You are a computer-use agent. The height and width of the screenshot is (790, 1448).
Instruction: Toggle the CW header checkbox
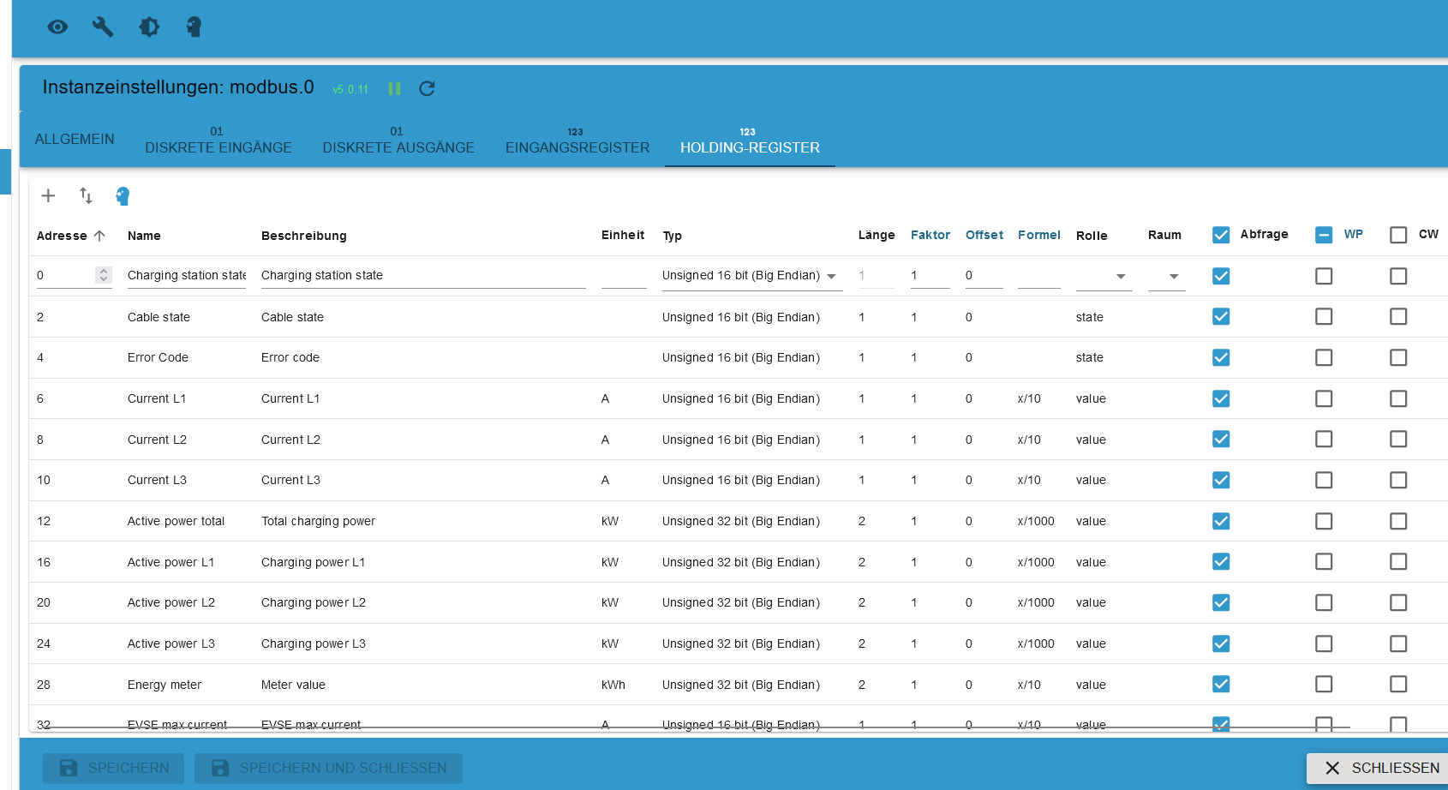pyautogui.click(x=1398, y=235)
